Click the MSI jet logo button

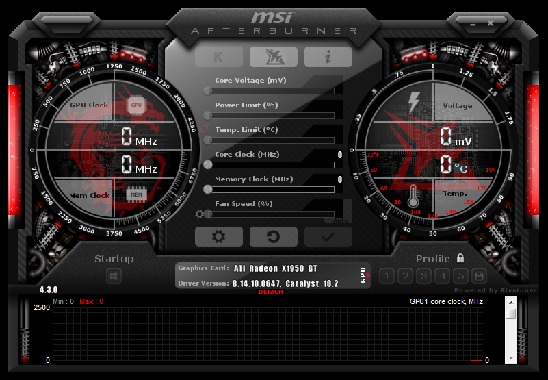coord(273,57)
